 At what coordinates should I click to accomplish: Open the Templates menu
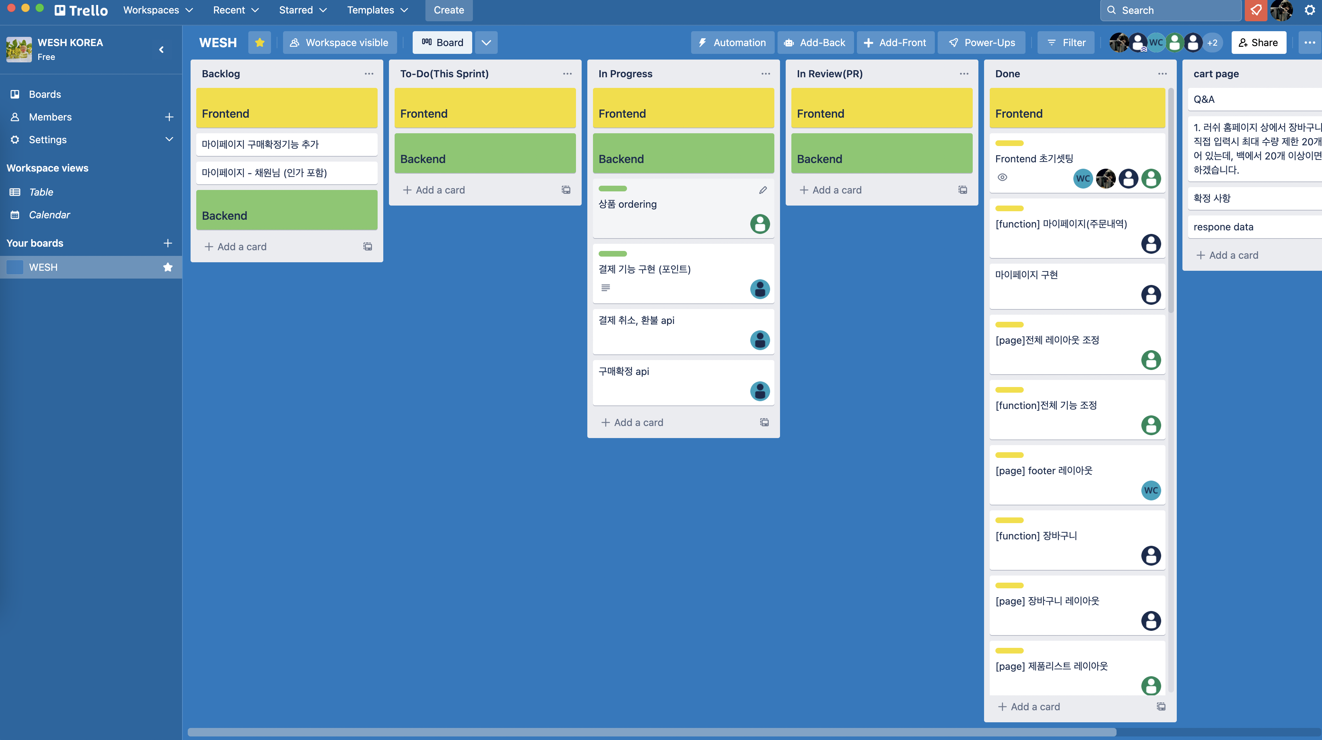click(x=377, y=10)
